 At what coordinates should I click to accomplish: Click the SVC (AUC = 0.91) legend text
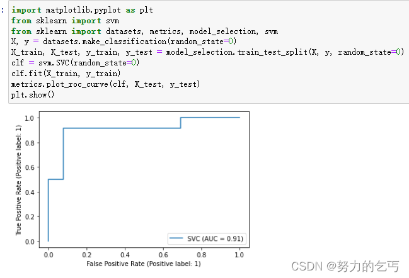pos(215,239)
